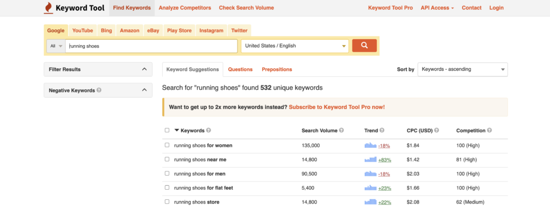Viewport: 550px width, 209px height.
Task: Click help icon next to Search Volume
Action: [341, 131]
